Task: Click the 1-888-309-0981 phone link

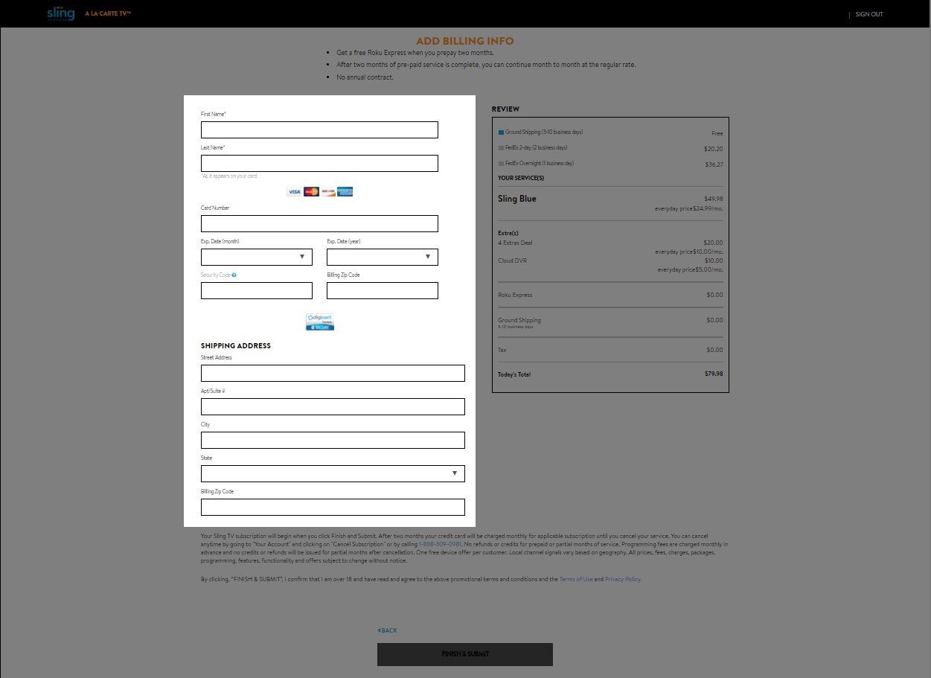Action: 440,544
